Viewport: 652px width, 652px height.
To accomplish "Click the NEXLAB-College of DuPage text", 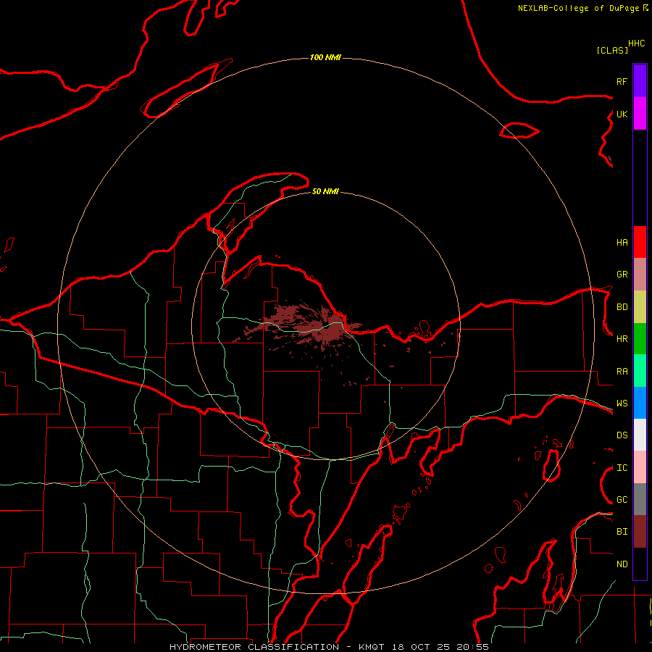I will tap(578, 8).
